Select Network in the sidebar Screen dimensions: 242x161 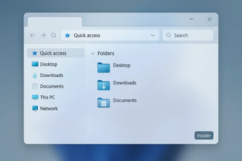coord(49,109)
